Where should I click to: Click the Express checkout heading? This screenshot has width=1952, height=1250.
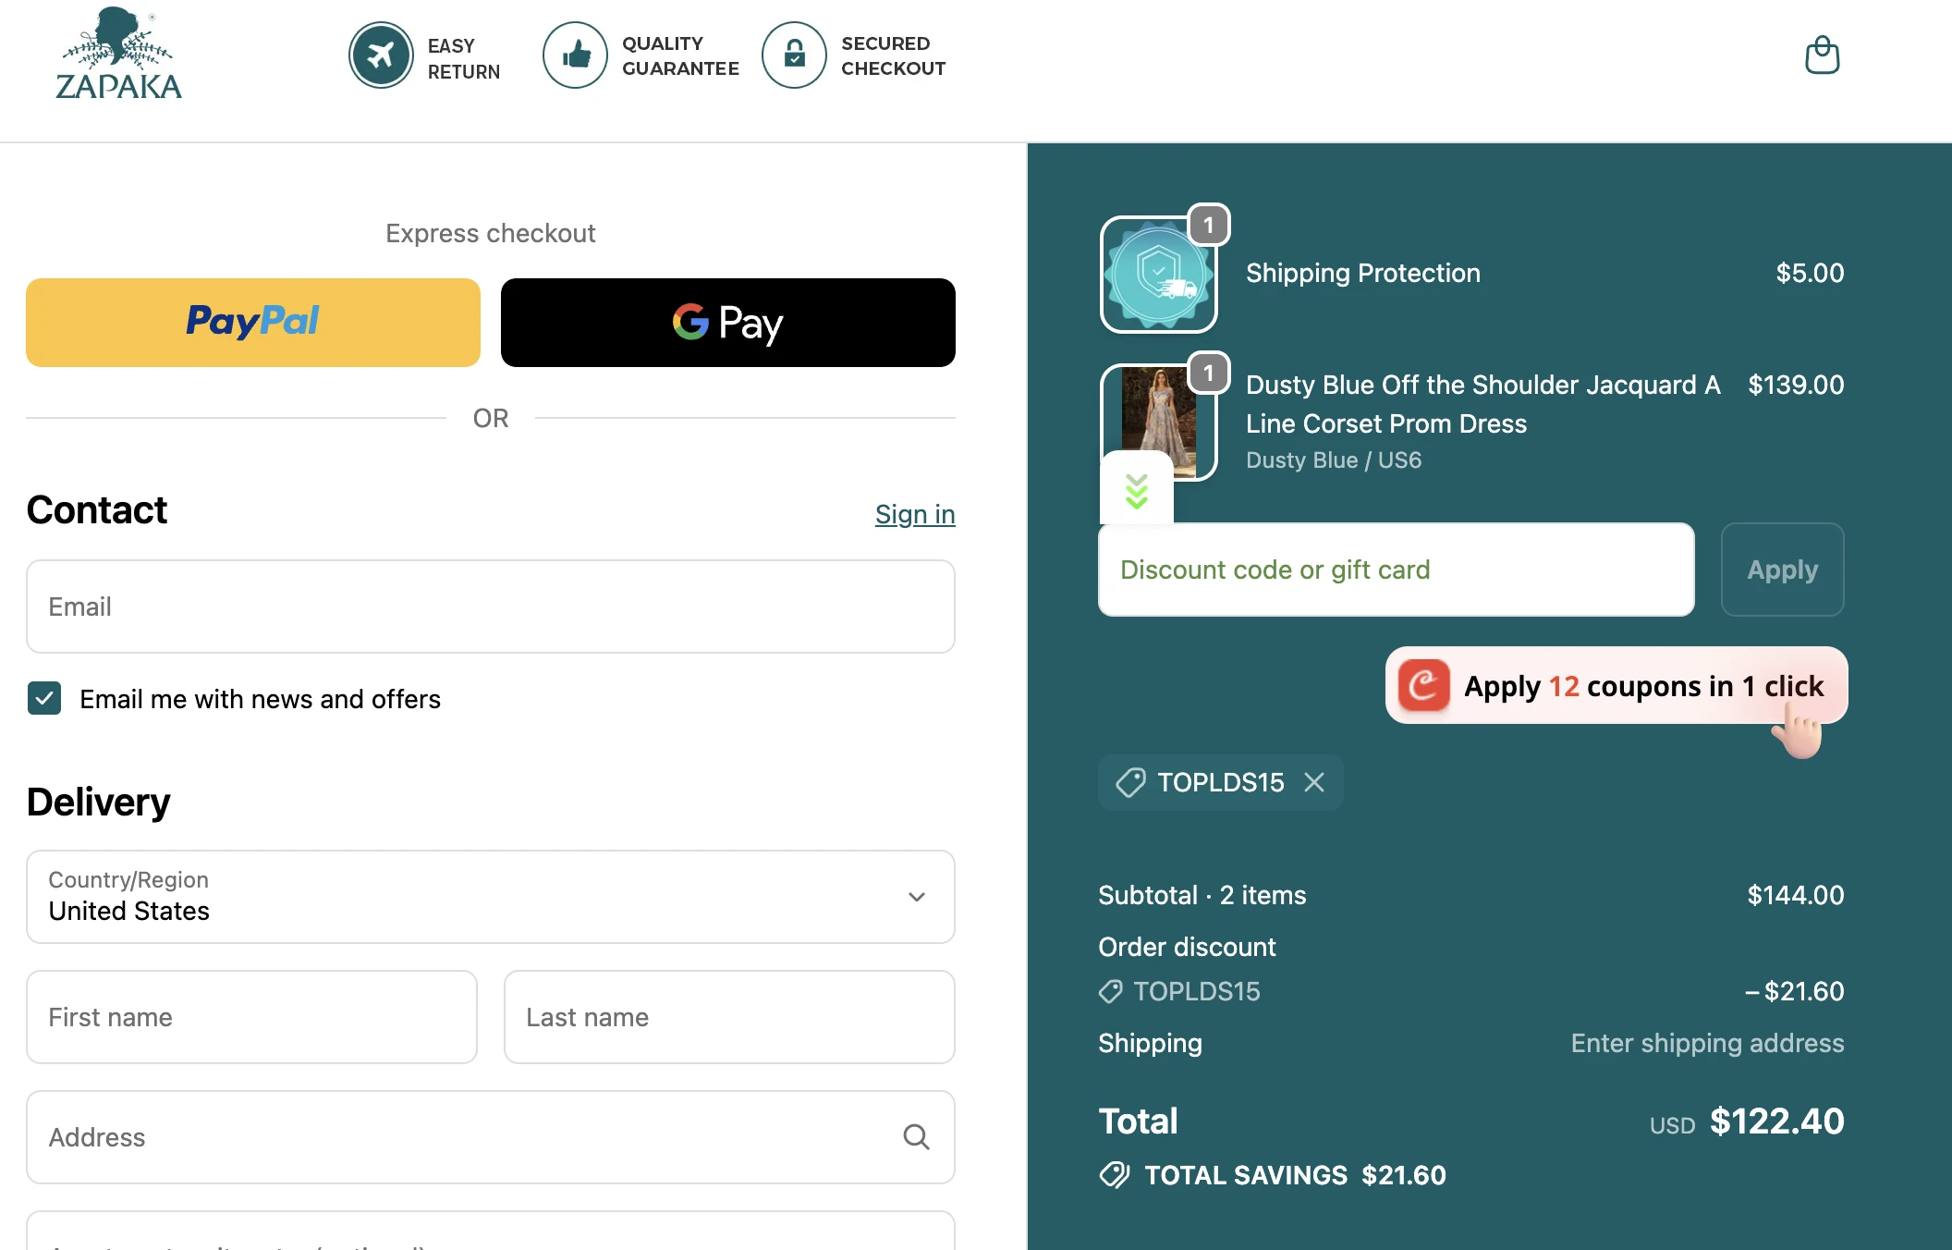point(491,233)
